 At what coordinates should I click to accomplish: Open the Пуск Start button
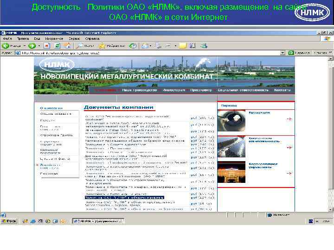pos(9,221)
